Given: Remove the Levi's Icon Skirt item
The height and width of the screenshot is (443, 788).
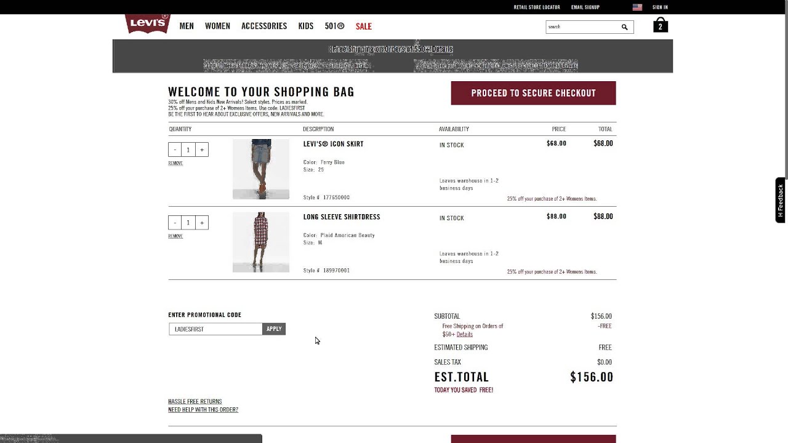Looking at the screenshot, I should pos(175,163).
